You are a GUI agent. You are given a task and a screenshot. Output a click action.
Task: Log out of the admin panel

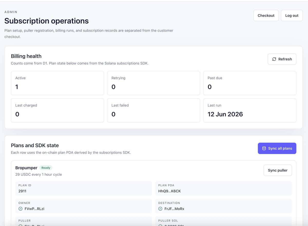[x=292, y=16]
